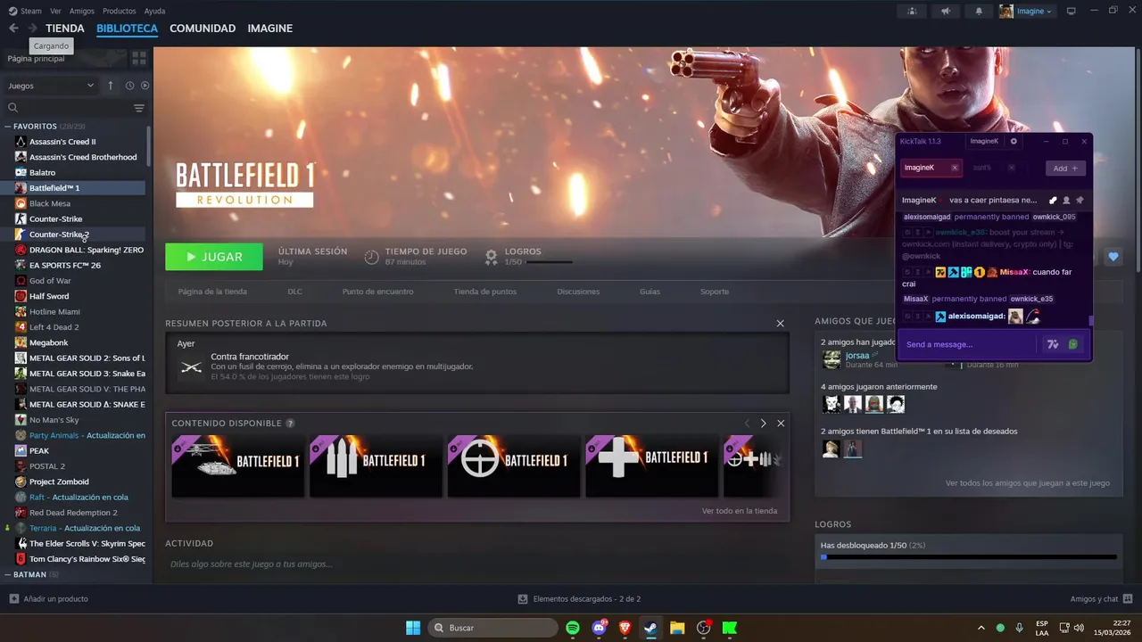Open the Punto de encuentro tab
This screenshot has height=642, width=1142.
tap(377, 292)
